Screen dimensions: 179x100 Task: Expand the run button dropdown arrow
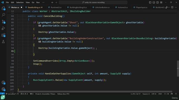[x=169, y=7]
